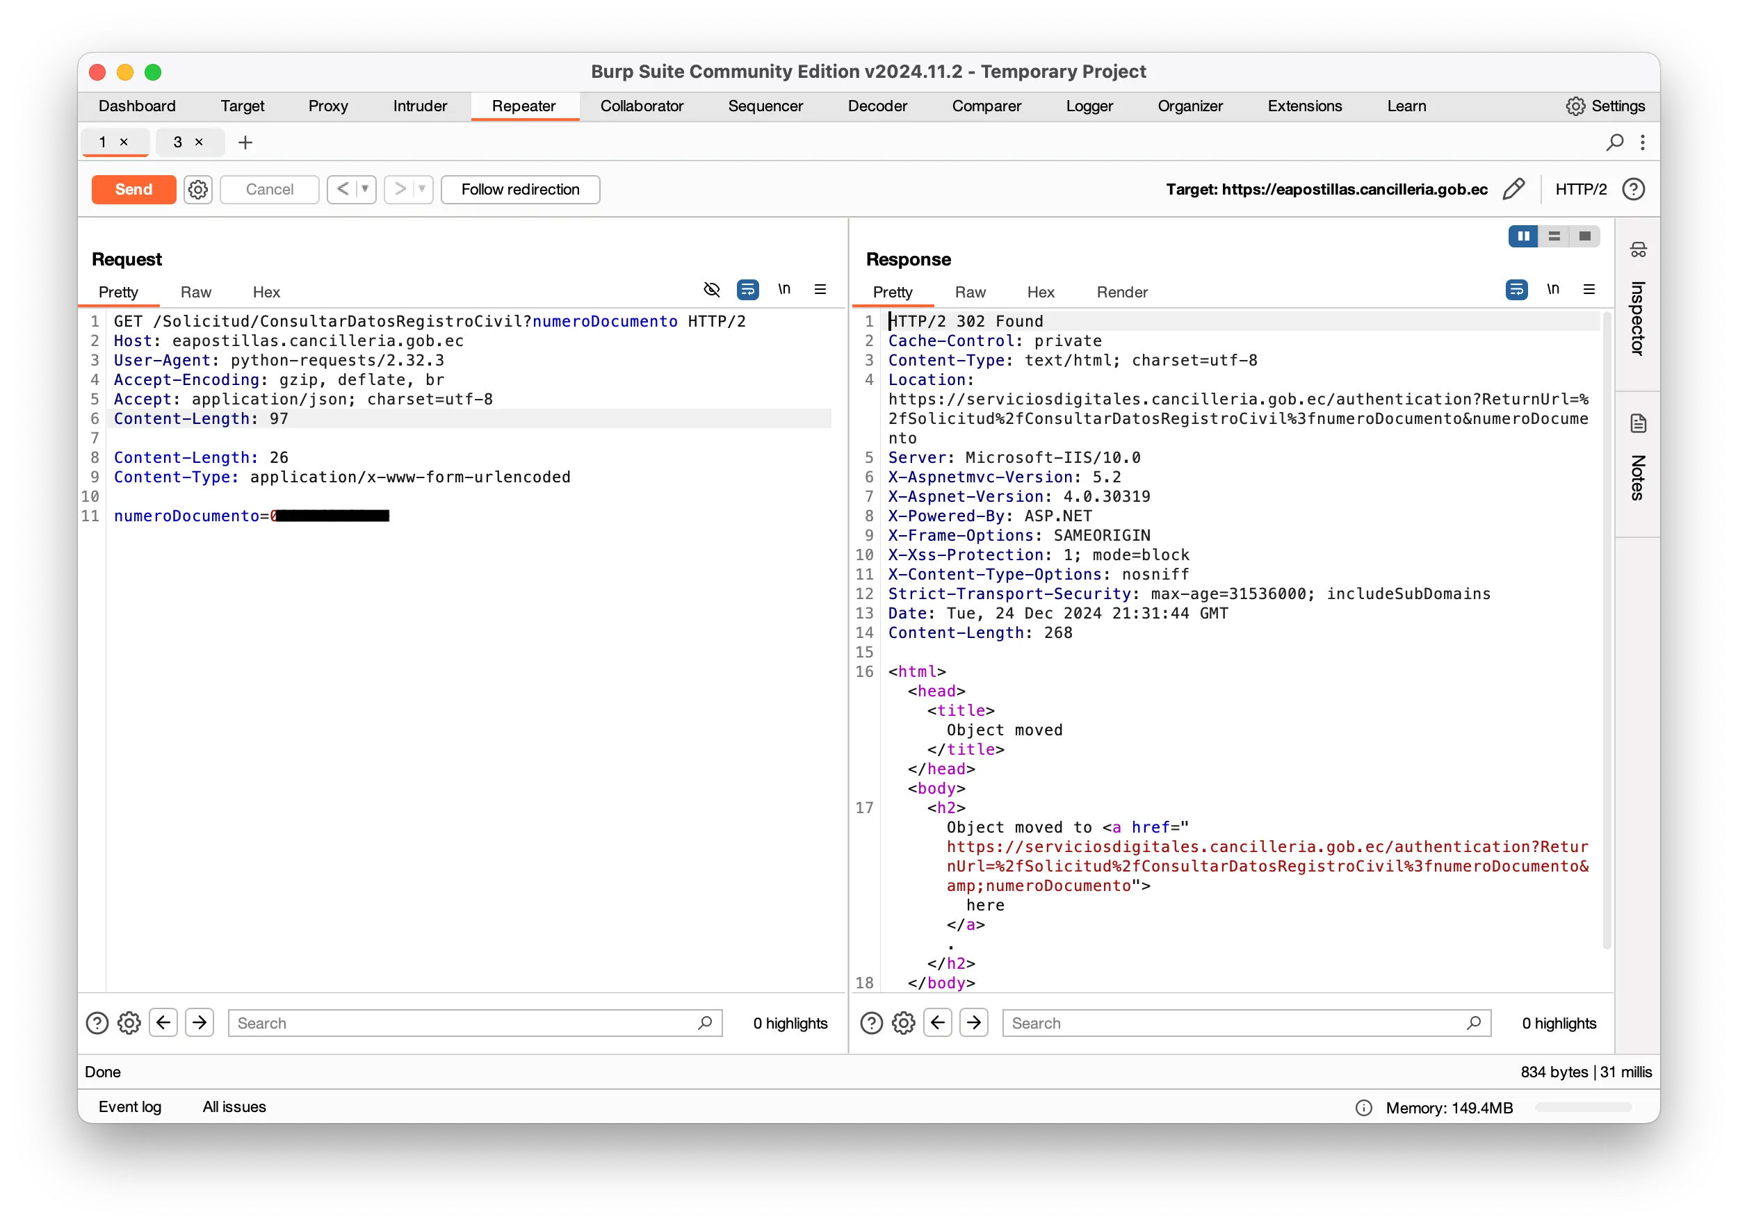This screenshot has width=1738, height=1226.
Task: Open the response Render tab
Action: [1122, 292]
